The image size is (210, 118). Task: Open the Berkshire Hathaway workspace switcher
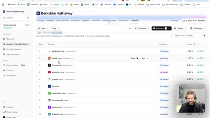15,12
